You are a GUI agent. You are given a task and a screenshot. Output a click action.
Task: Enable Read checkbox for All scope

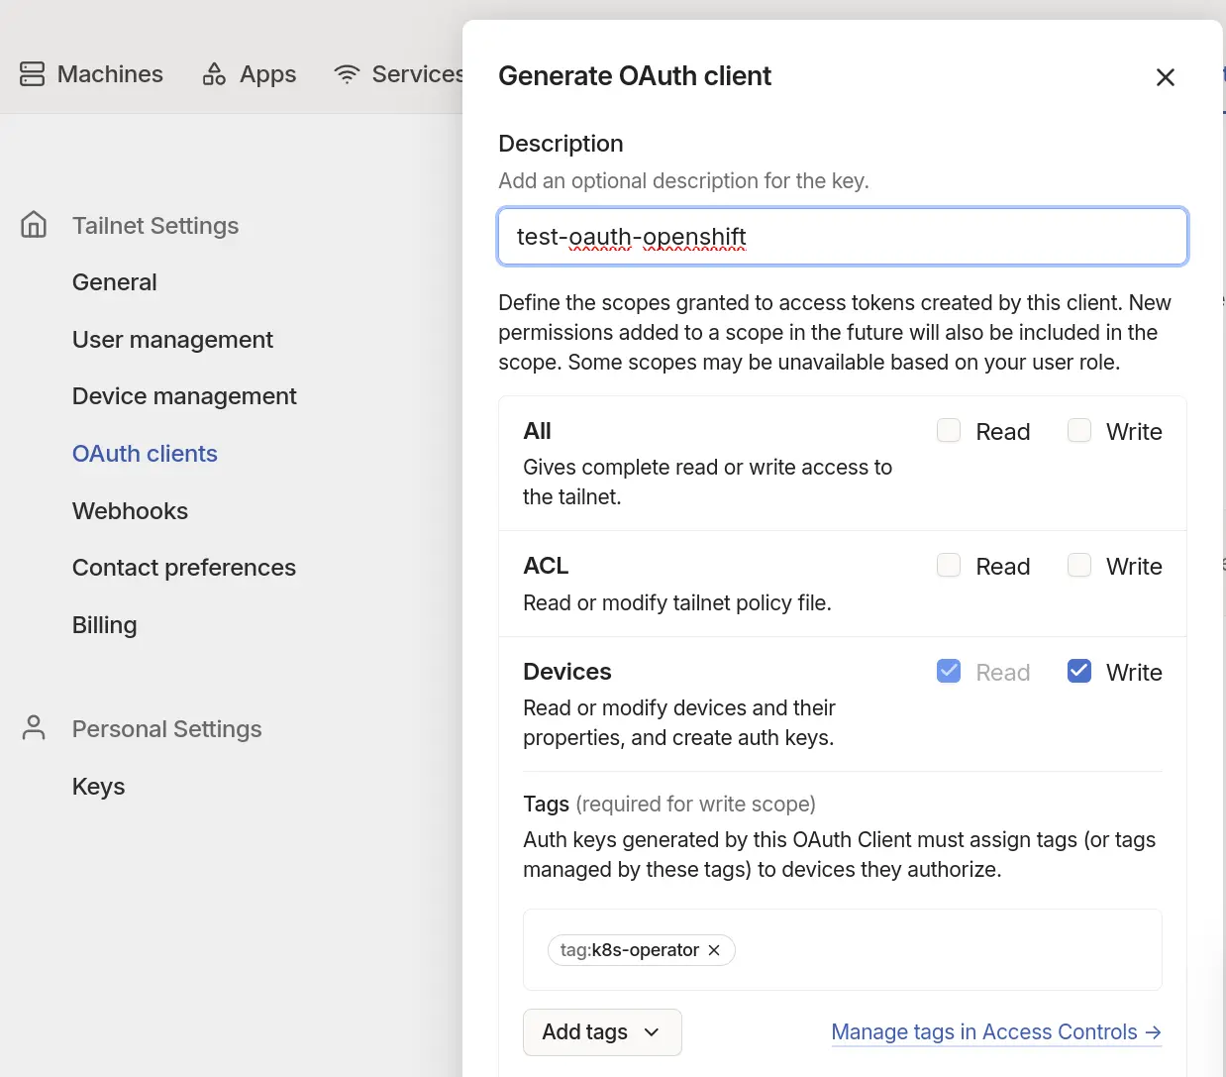point(949,430)
